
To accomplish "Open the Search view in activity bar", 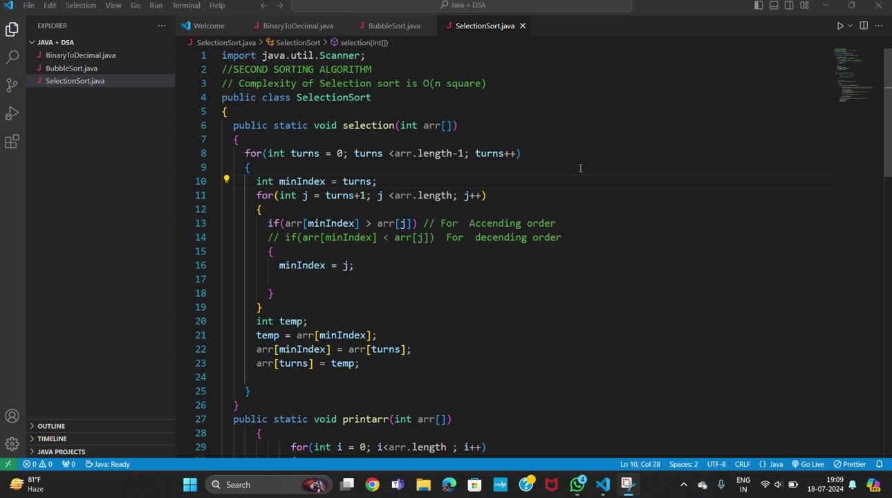I will click(x=12, y=57).
